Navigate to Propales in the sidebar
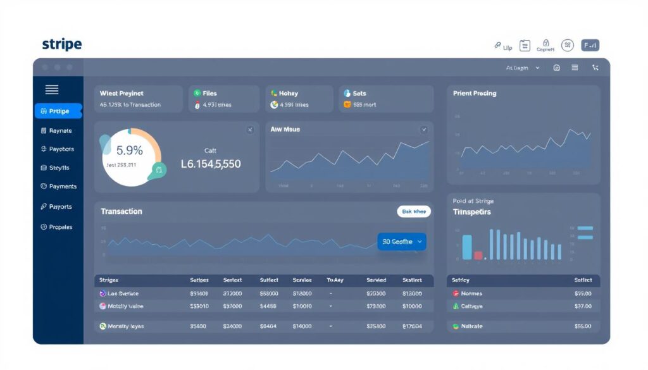This screenshot has width=648, height=370. click(58, 226)
